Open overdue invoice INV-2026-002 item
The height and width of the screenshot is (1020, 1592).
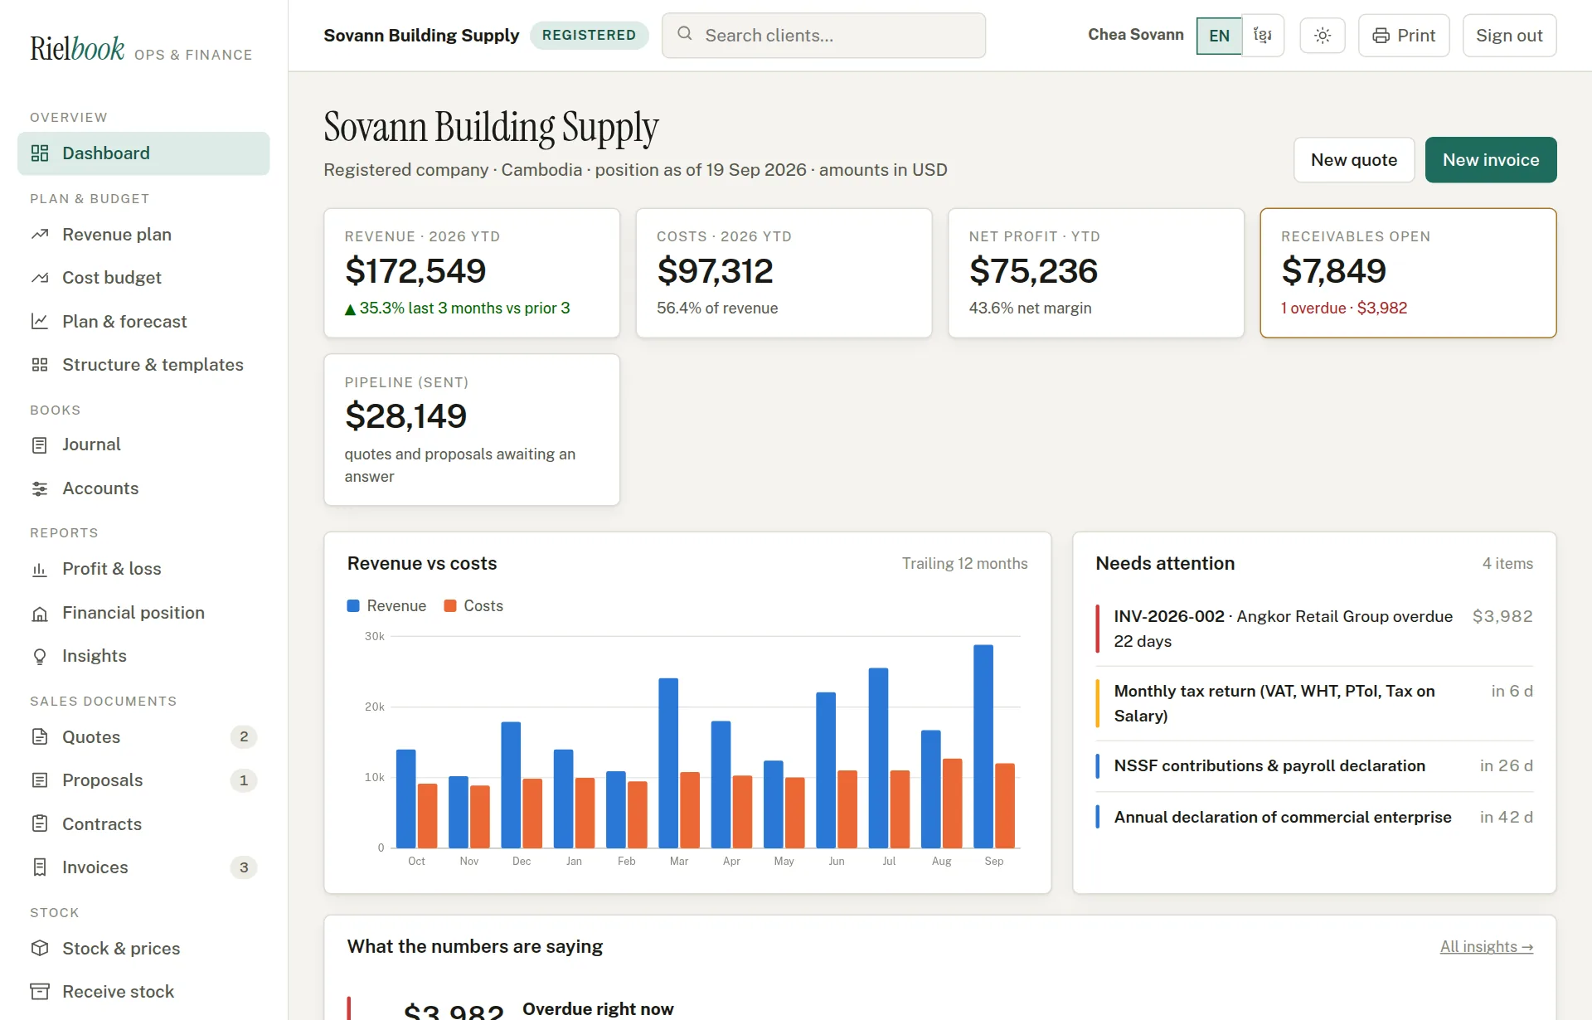pyautogui.click(x=1314, y=629)
